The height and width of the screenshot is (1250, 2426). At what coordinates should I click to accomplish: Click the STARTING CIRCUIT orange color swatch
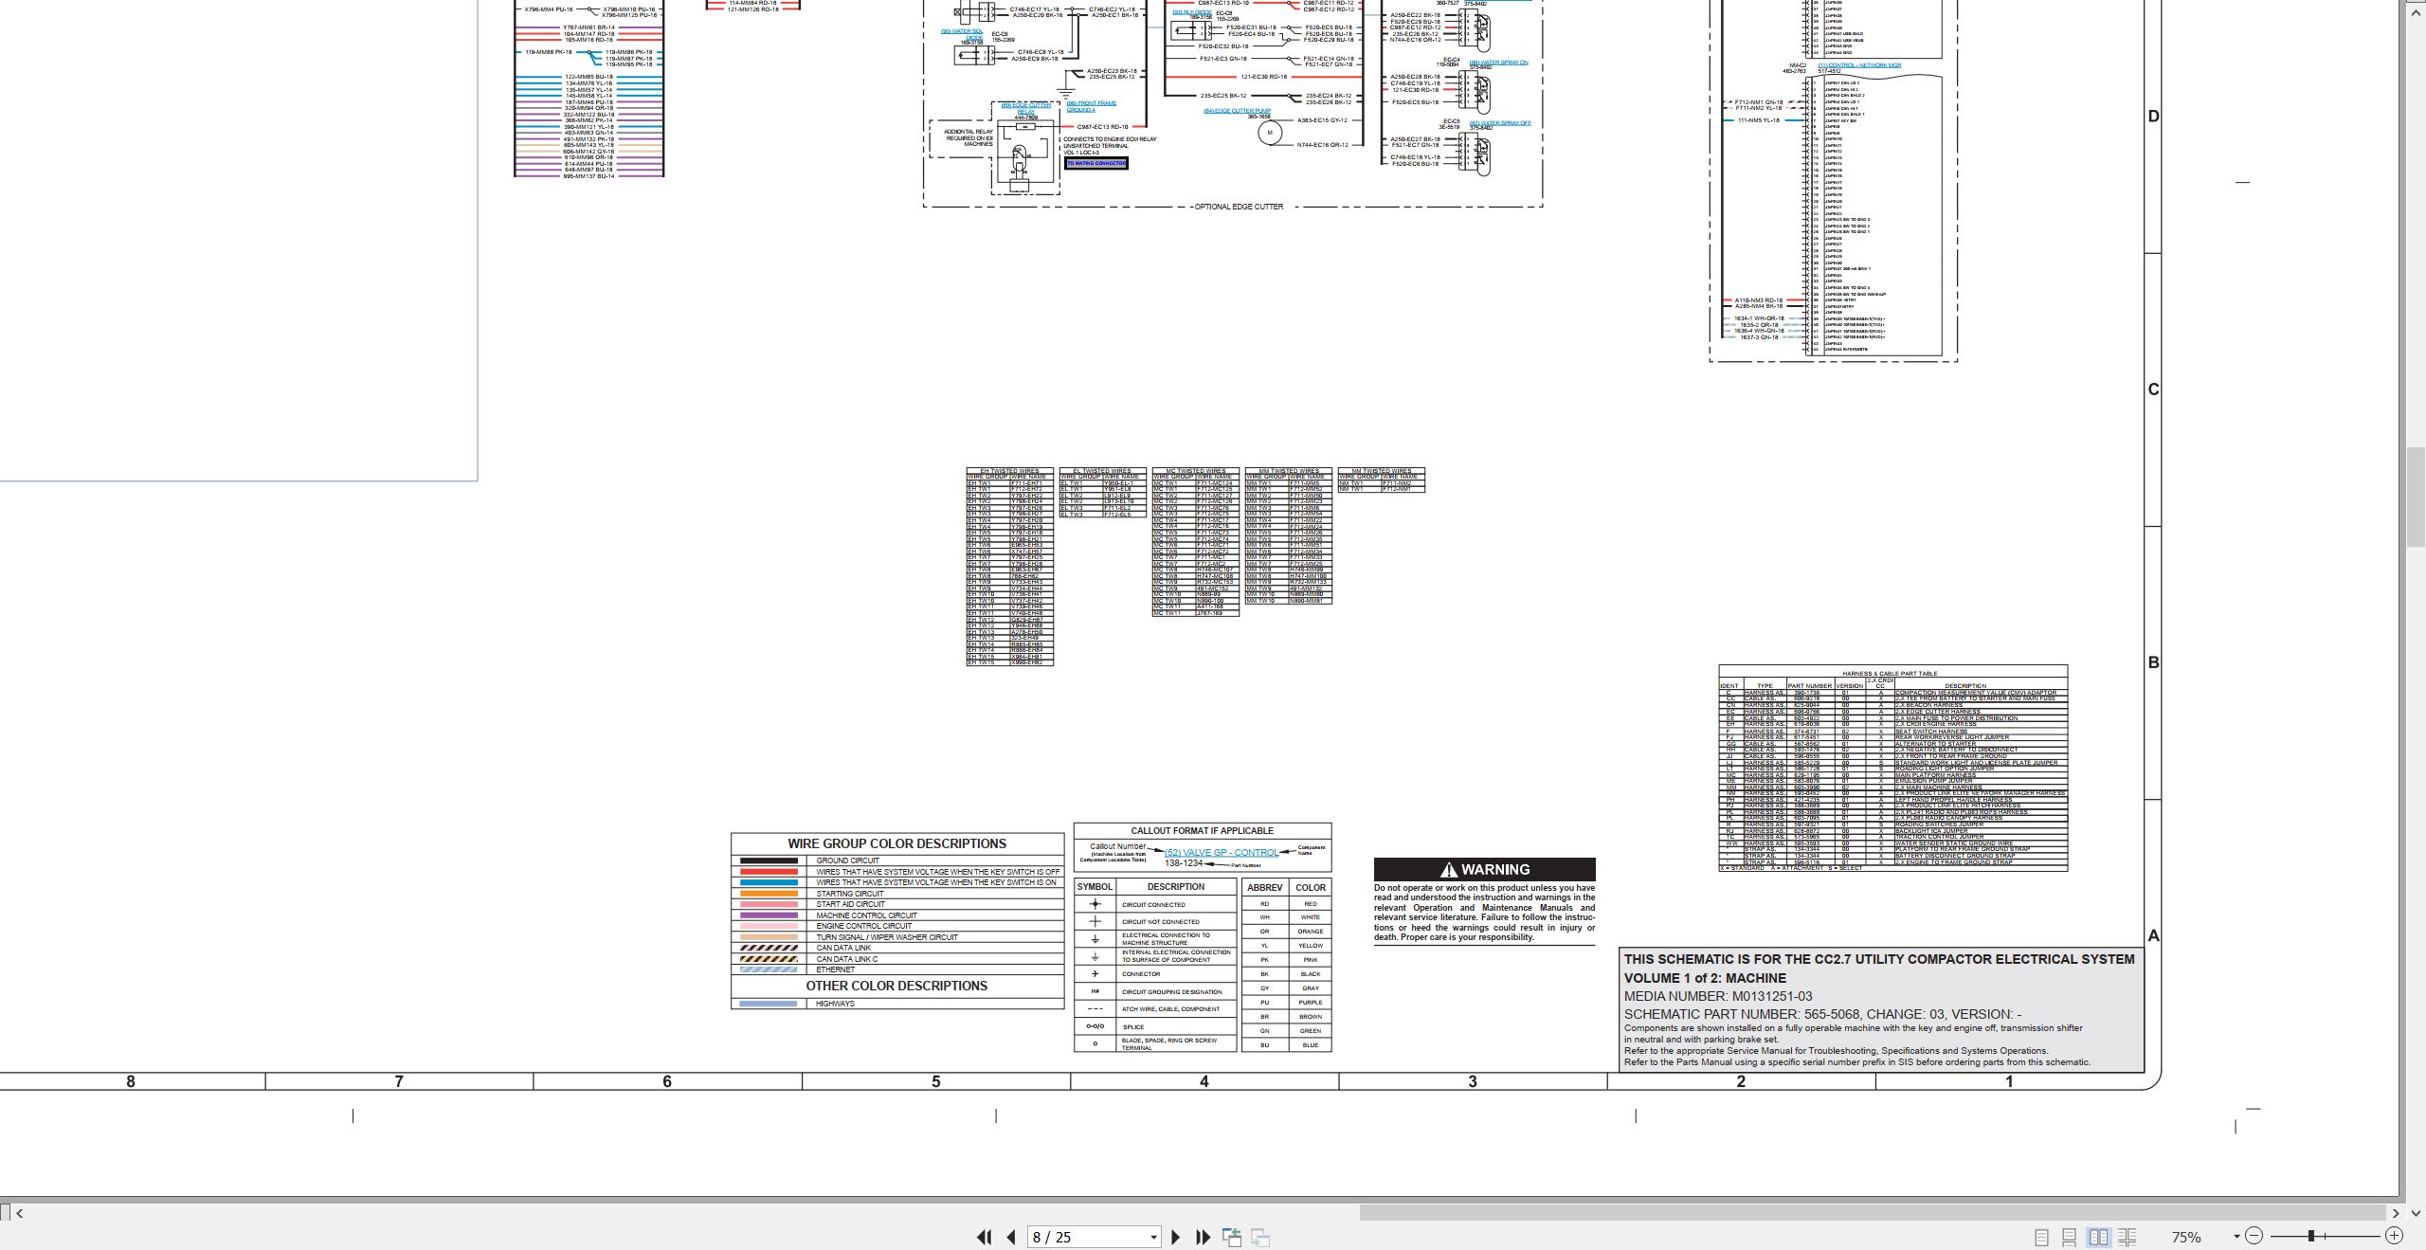point(768,894)
